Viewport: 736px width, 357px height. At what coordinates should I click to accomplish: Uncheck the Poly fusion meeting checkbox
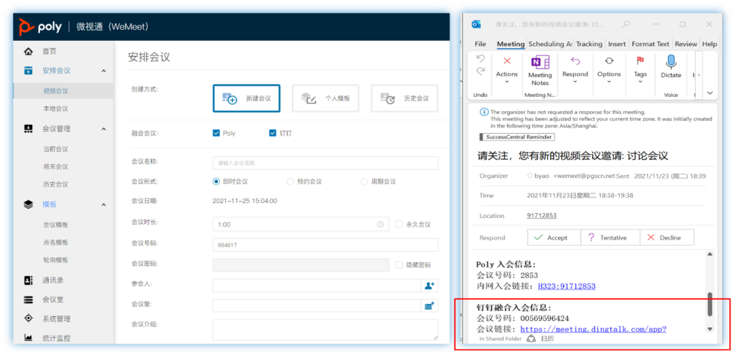[217, 134]
